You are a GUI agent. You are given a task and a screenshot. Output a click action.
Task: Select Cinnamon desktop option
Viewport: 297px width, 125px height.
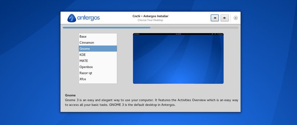(x=98, y=42)
